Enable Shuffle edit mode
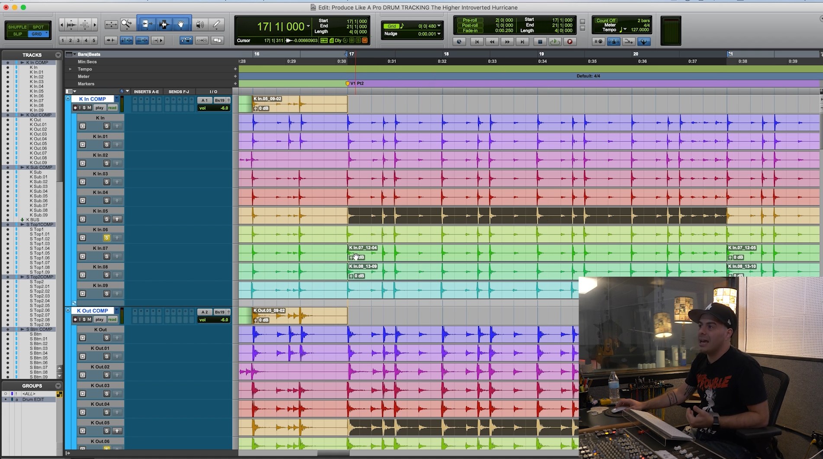The height and width of the screenshot is (459, 823). (x=17, y=27)
